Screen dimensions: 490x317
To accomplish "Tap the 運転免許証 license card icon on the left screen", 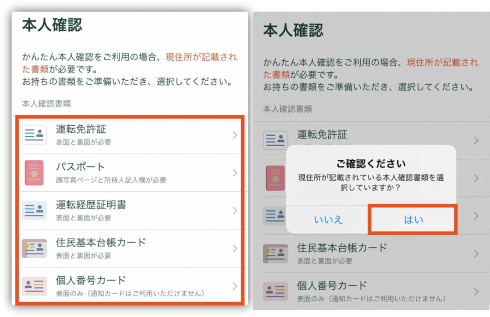I will coord(34,135).
